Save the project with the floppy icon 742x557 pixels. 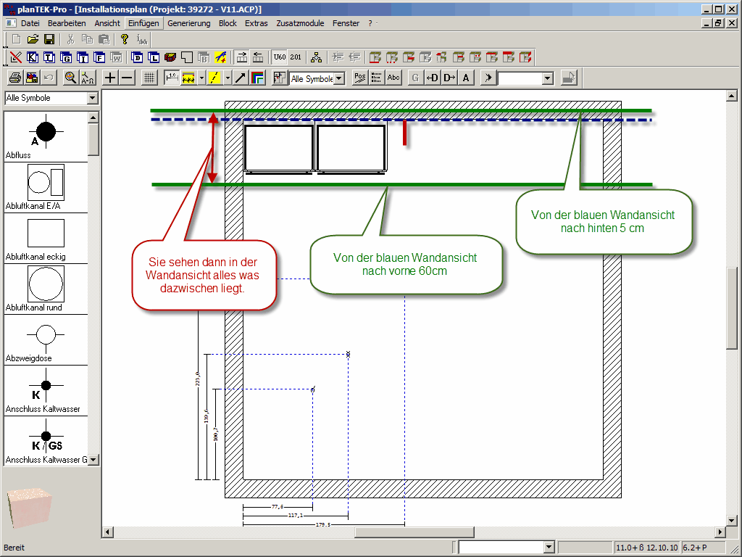click(49, 39)
